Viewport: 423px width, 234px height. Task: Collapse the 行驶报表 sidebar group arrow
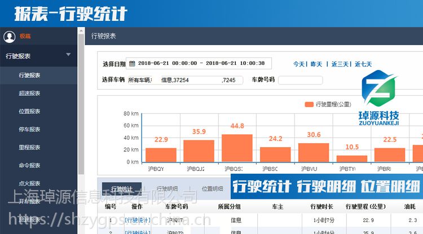[x=68, y=55]
